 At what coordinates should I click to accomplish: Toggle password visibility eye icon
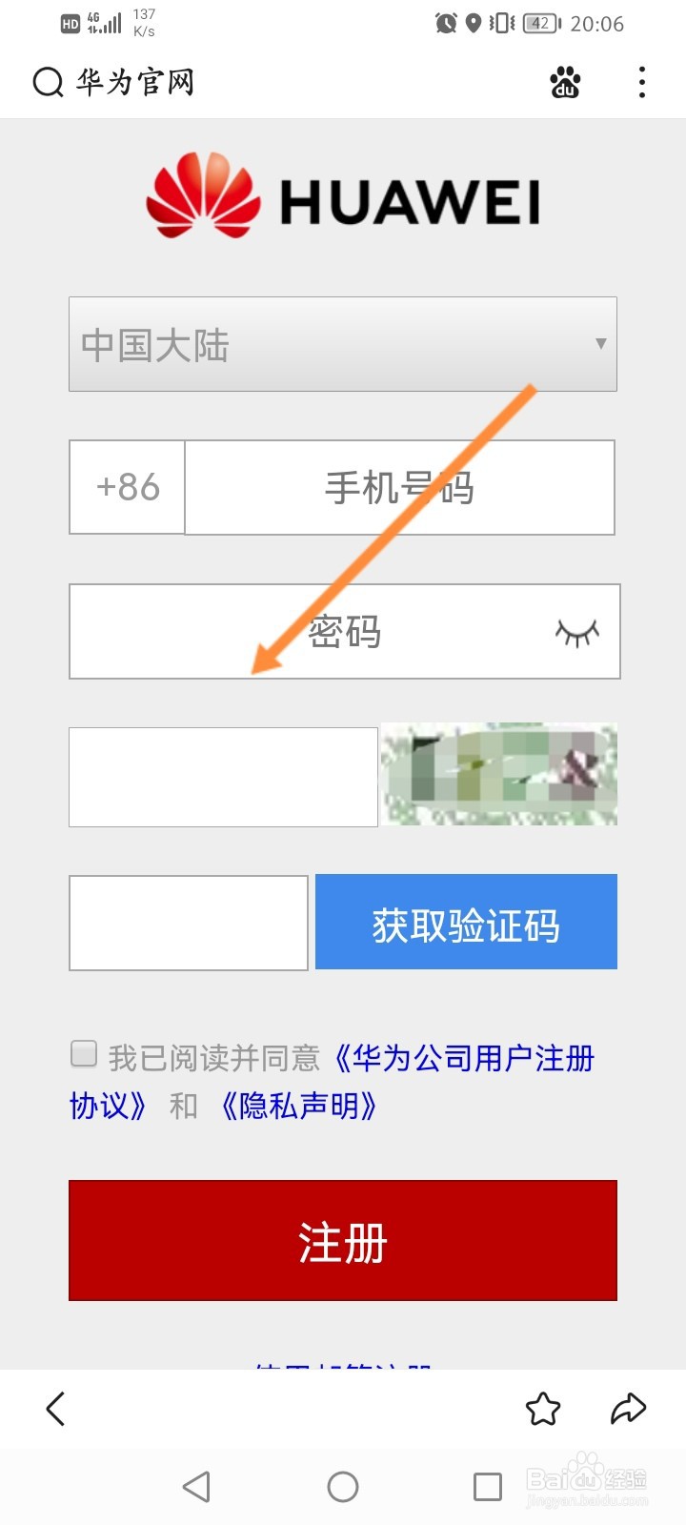tap(577, 632)
